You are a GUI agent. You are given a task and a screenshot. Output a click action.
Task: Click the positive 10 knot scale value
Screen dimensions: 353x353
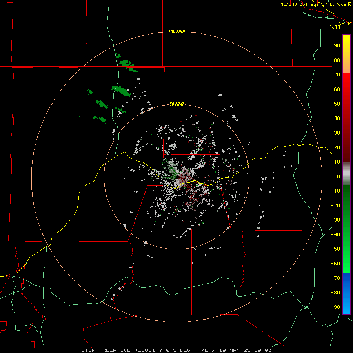337,162
